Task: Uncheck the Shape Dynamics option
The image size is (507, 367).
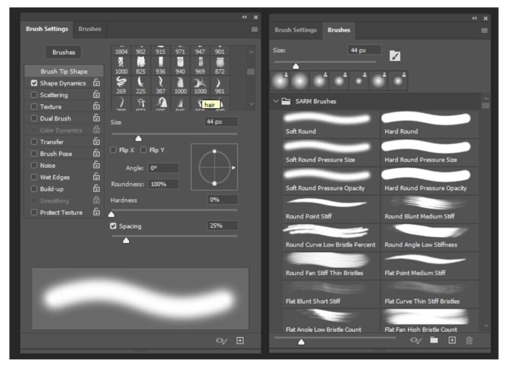Action: (34, 83)
